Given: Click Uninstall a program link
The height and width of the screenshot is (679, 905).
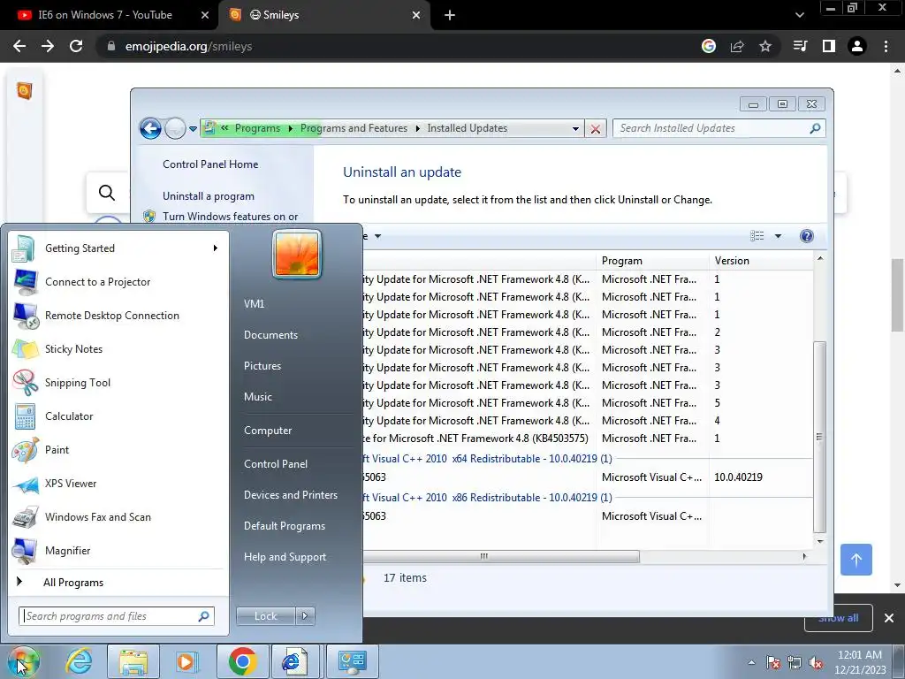Looking at the screenshot, I should (209, 196).
